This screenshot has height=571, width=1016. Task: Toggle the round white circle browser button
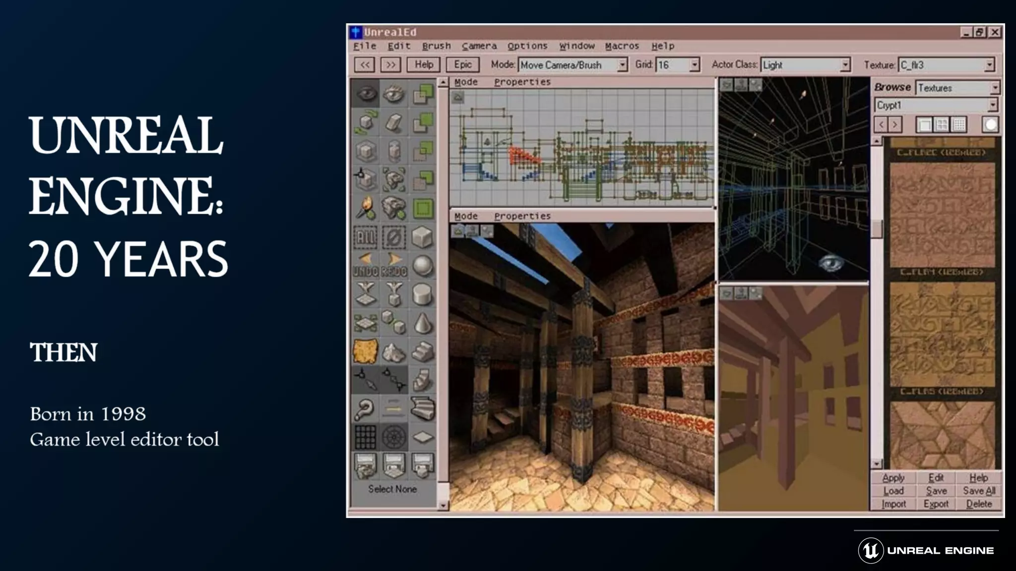tap(990, 125)
